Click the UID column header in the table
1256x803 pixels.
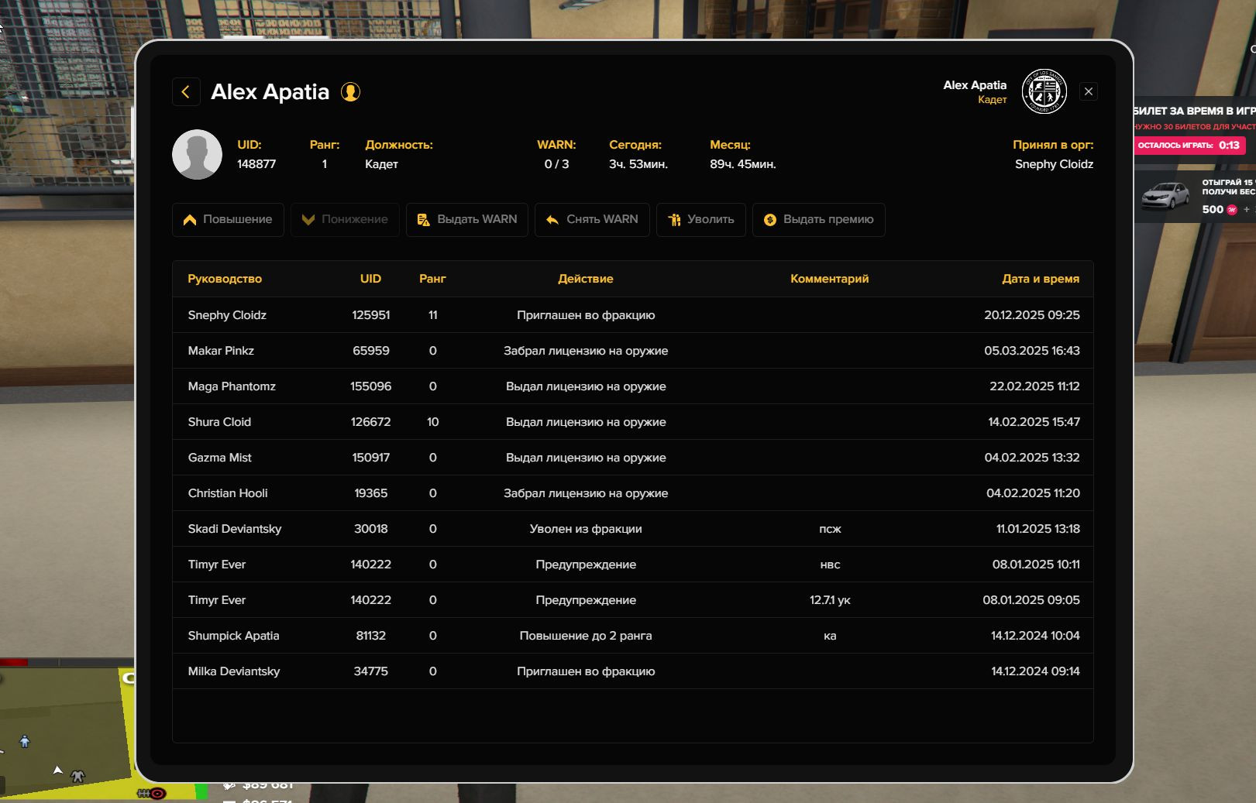[370, 279]
